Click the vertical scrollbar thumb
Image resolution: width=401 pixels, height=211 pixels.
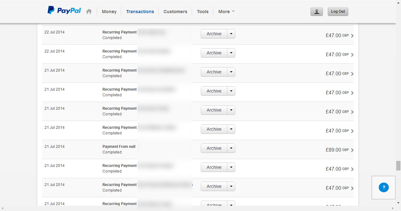click(398, 166)
